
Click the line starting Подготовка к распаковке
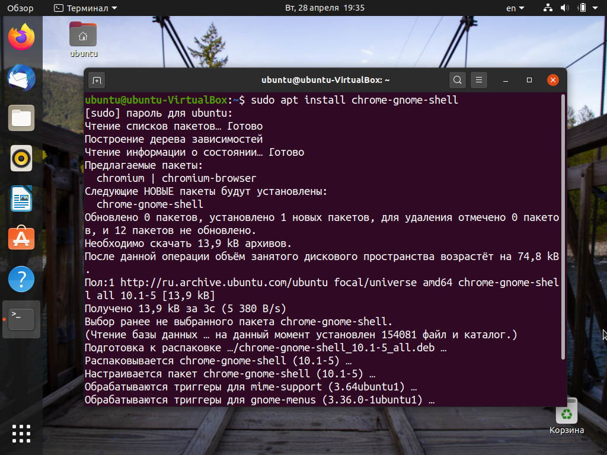[266, 348]
